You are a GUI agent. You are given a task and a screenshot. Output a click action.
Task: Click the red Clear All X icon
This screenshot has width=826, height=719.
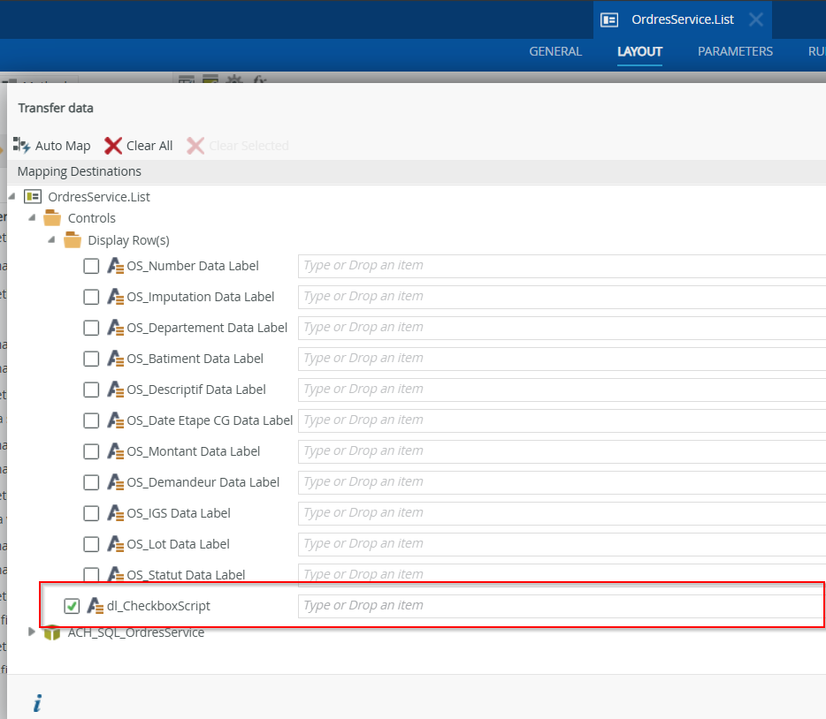pyautogui.click(x=113, y=146)
